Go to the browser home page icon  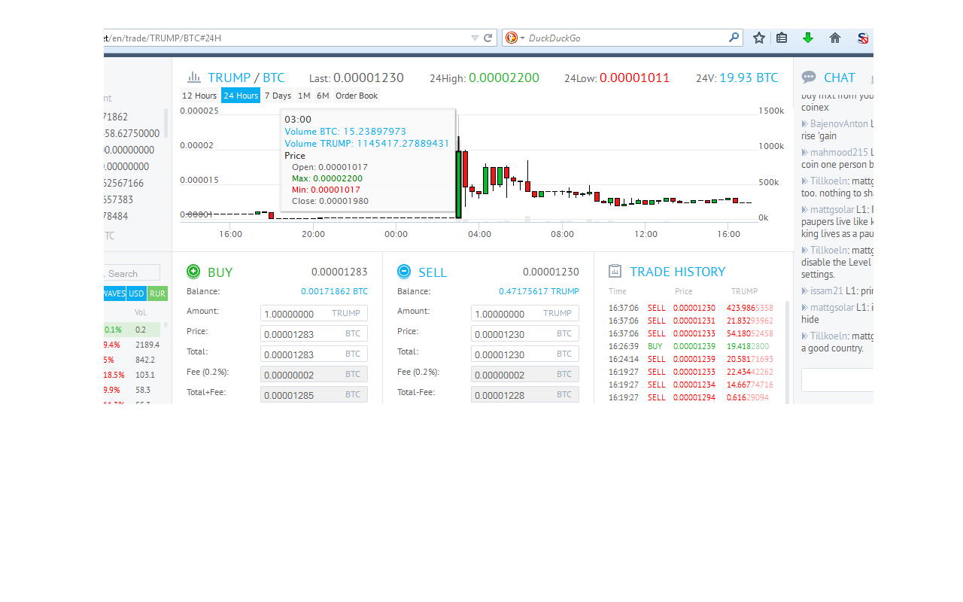pyautogui.click(x=834, y=38)
